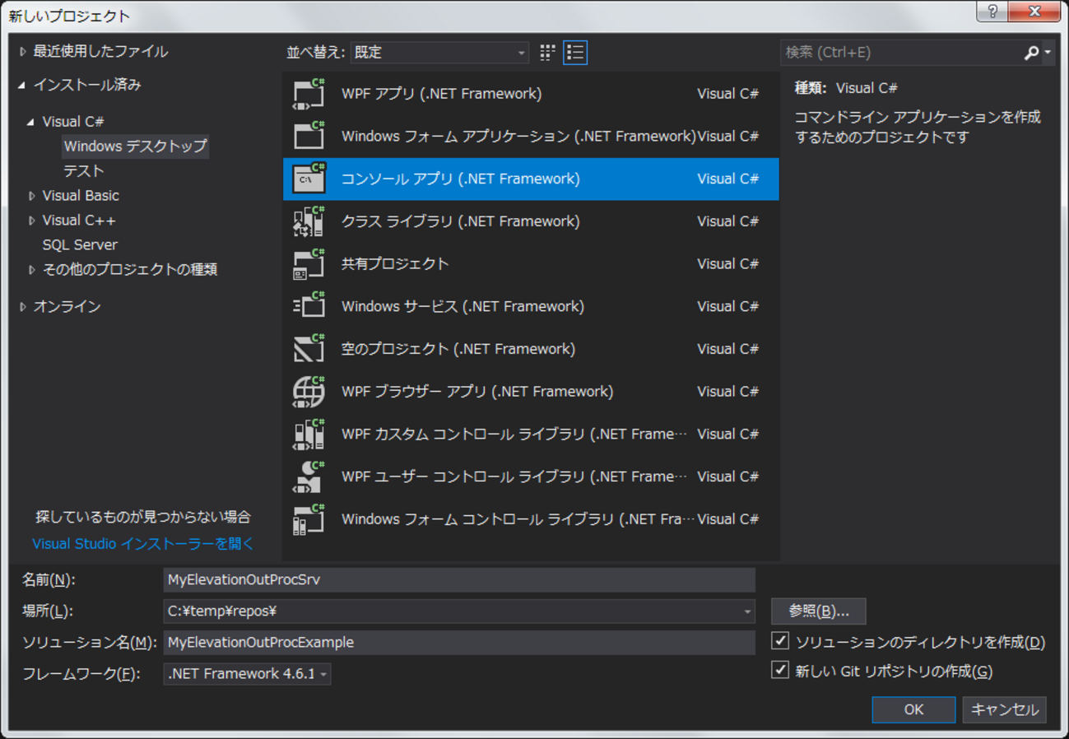Click the WPF ブラウザー アプリ globe icon
The image size is (1069, 739).
[x=309, y=392]
